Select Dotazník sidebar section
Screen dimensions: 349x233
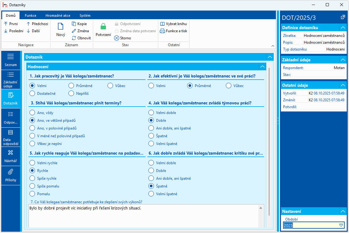click(x=11, y=99)
